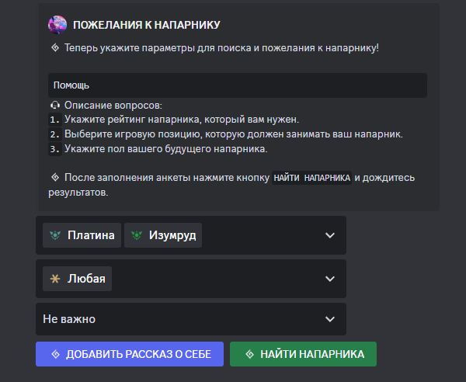Expand the Не важно dropdown arrow

(329, 319)
